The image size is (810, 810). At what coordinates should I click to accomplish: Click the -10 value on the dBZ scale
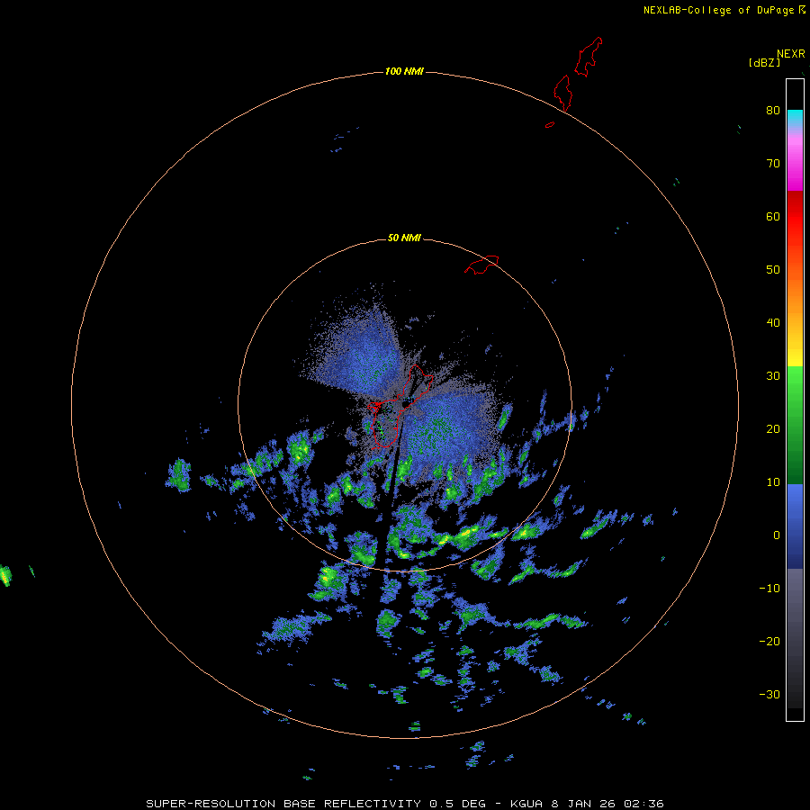click(769, 589)
